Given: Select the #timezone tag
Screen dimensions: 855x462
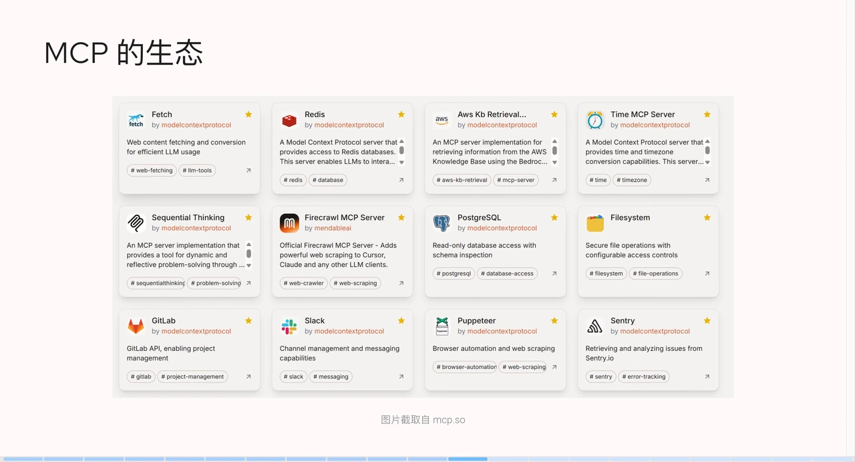Looking at the screenshot, I should coord(632,180).
